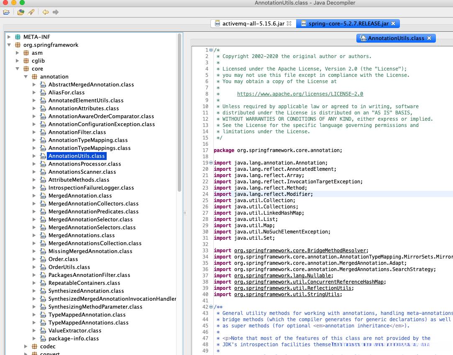The image size is (453, 355).
Task: Close the AnnotationUtils.class editor tab
Action: tap(429, 38)
